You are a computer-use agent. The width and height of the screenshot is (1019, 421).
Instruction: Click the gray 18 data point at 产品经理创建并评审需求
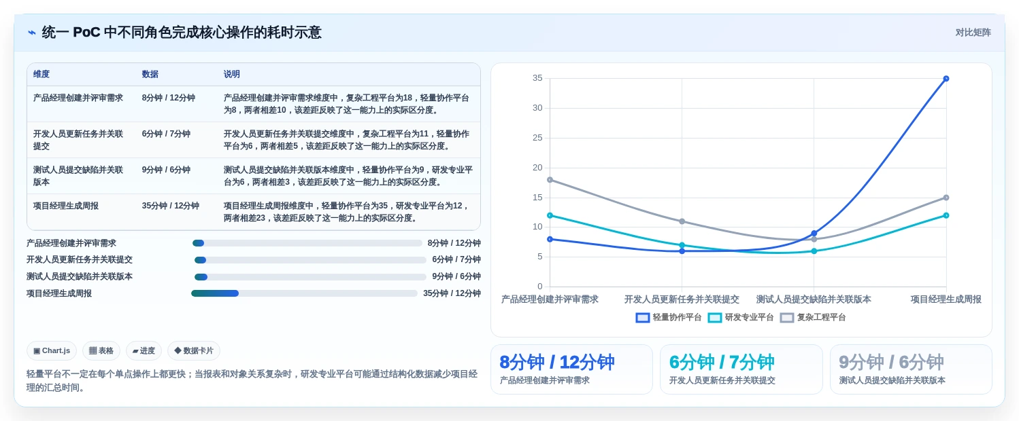pyautogui.click(x=550, y=180)
